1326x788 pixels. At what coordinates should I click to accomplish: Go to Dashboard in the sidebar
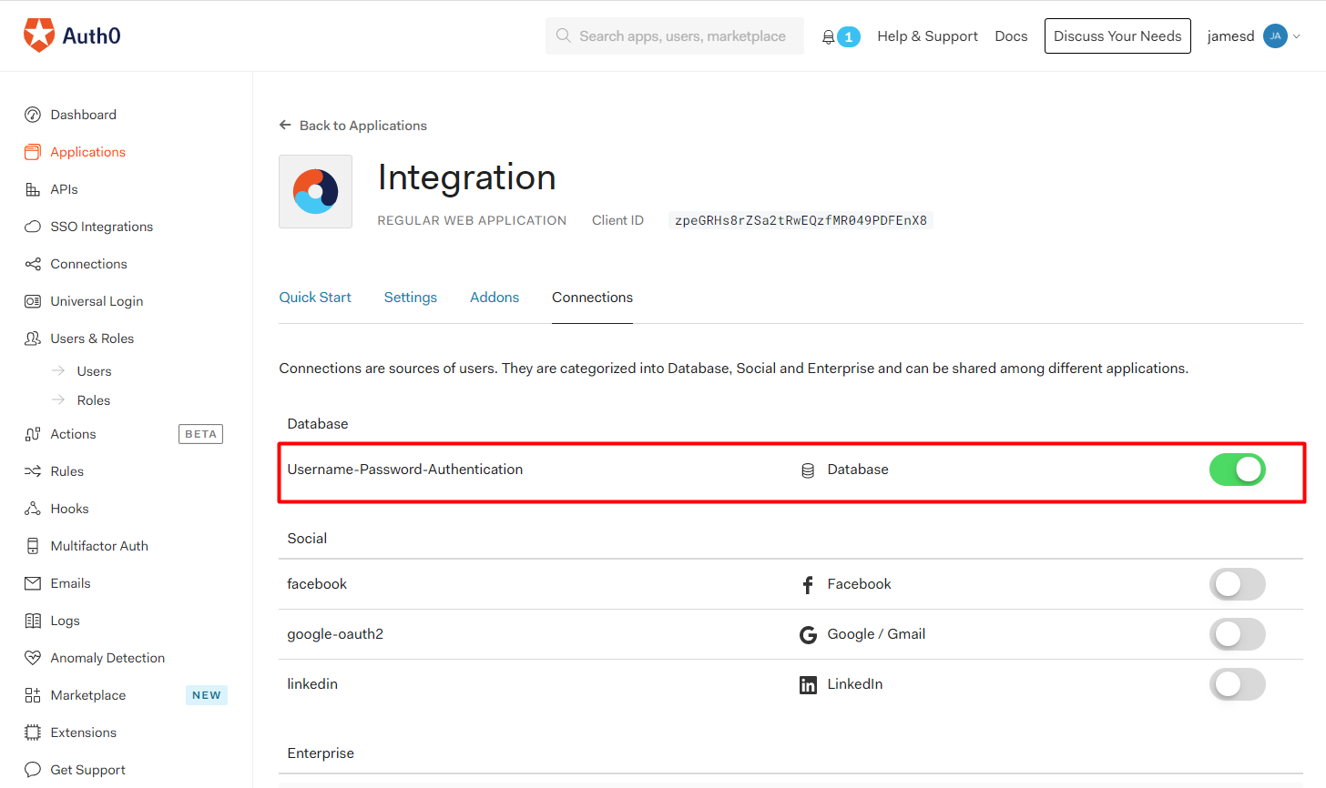[84, 115]
